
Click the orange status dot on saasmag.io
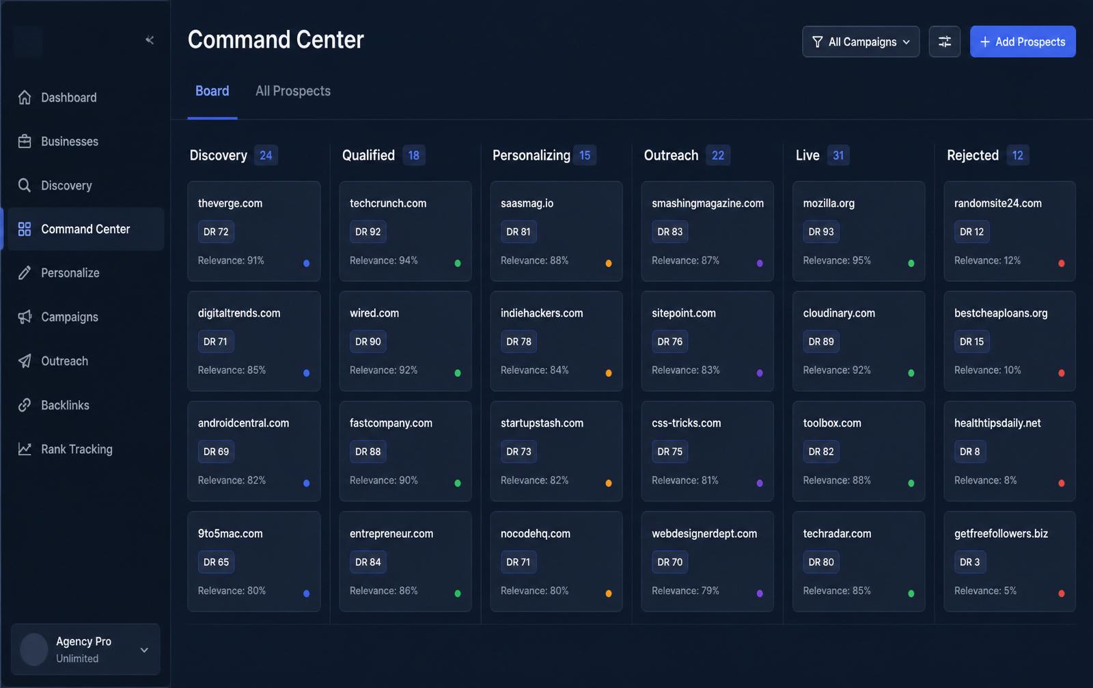point(609,263)
